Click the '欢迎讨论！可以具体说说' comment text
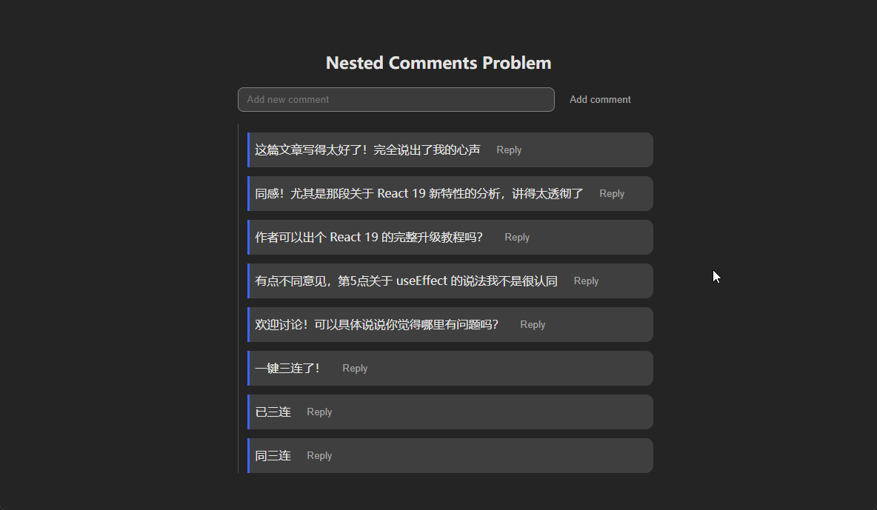This screenshot has height=510, width=877. tap(377, 325)
